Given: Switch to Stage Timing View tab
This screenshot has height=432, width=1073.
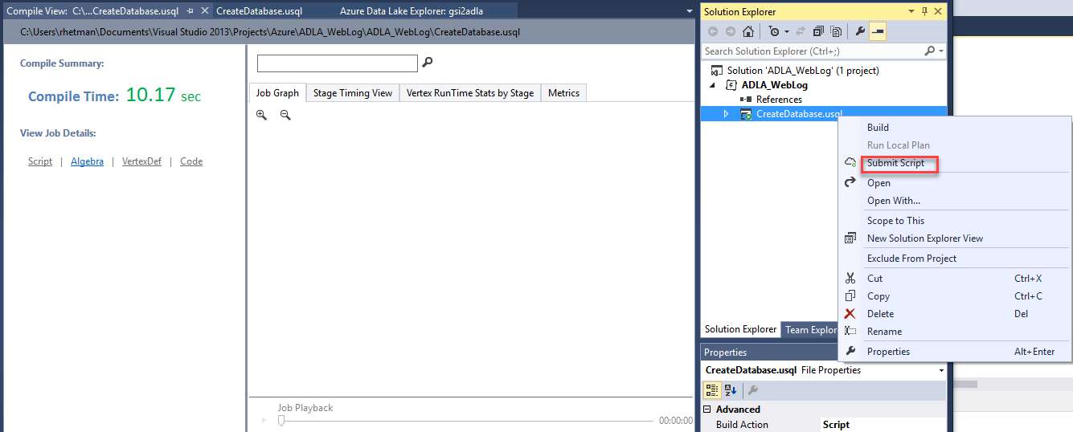Looking at the screenshot, I should (x=352, y=93).
